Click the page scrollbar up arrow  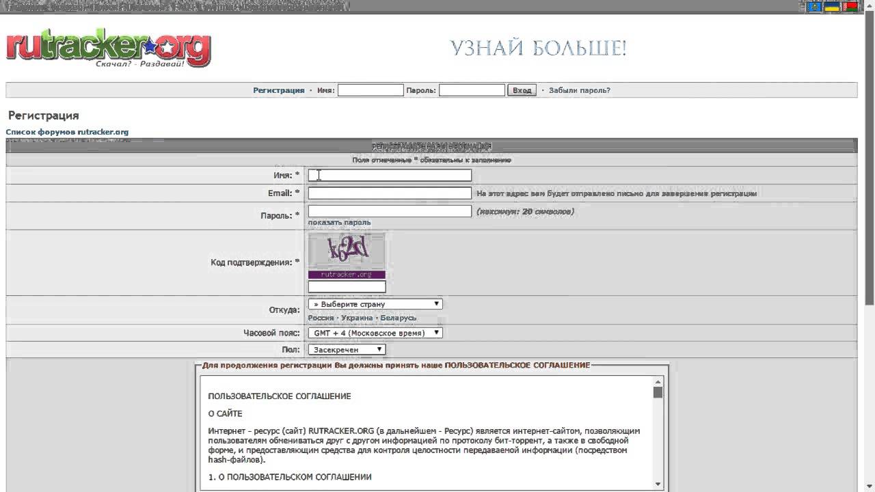click(870, 6)
